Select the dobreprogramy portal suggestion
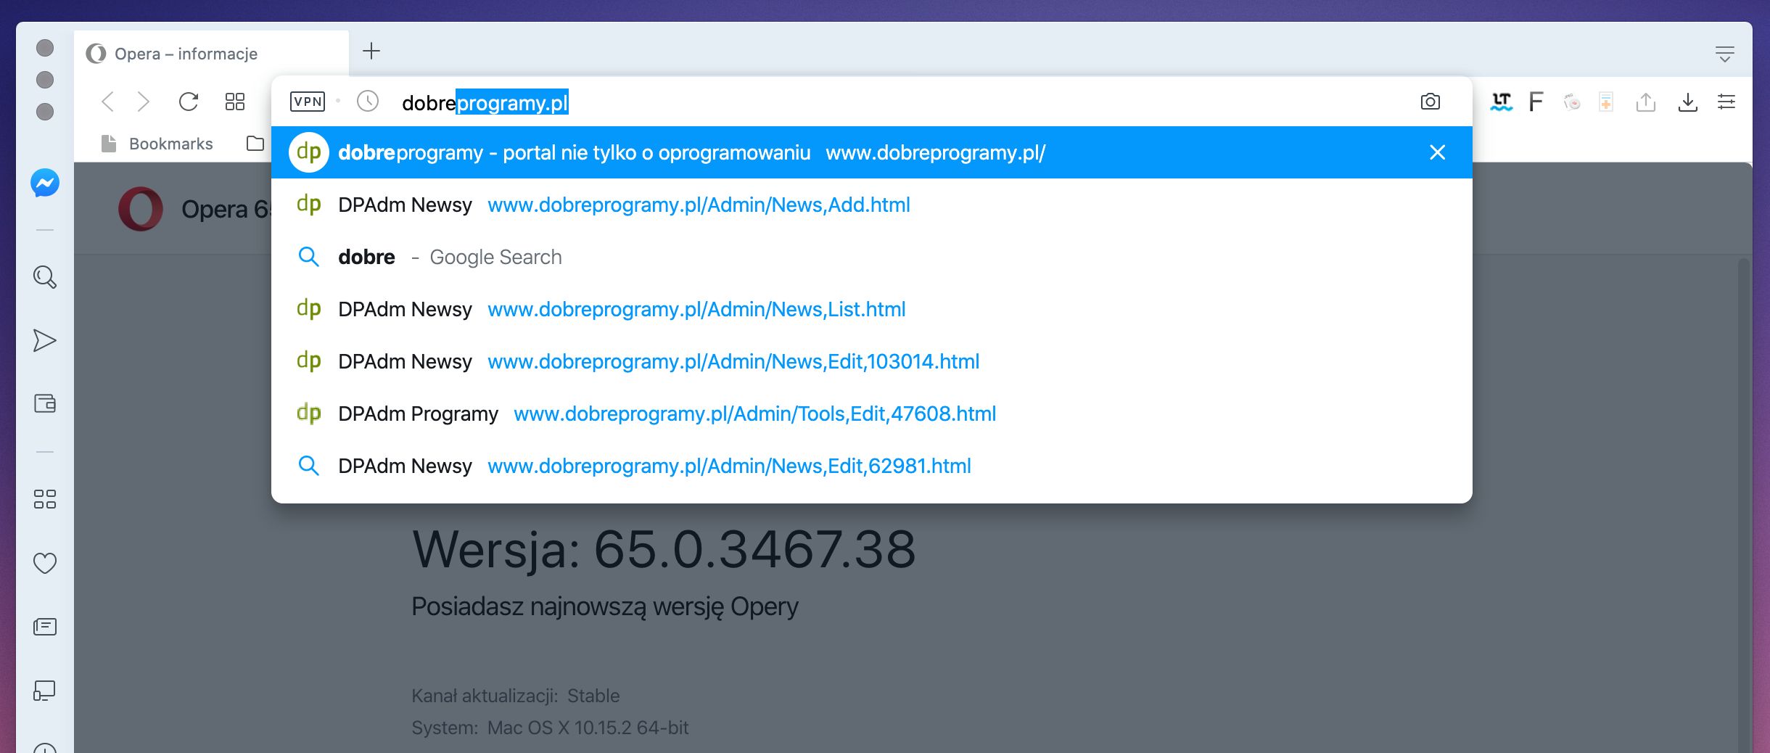Viewport: 1770px width, 753px height. pyautogui.click(x=872, y=152)
